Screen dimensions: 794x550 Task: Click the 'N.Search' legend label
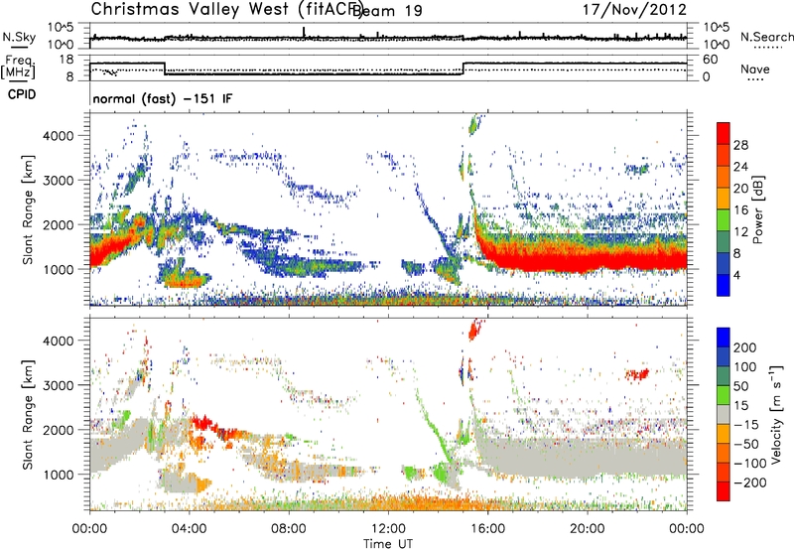pyautogui.click(x=767, y=37)
